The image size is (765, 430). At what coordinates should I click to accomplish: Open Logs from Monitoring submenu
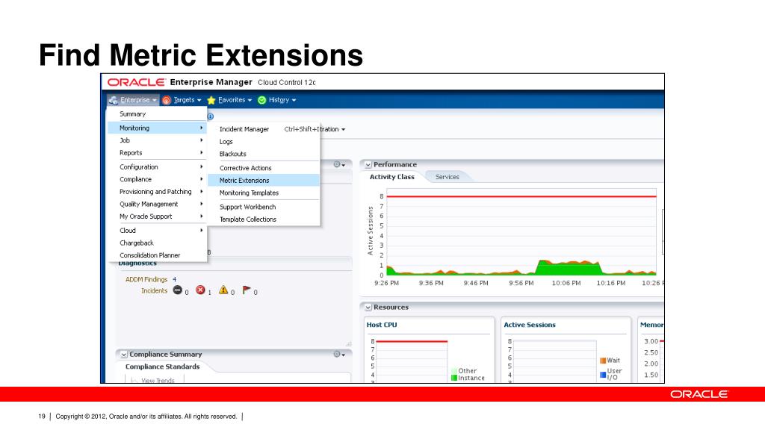click(264, 141)
